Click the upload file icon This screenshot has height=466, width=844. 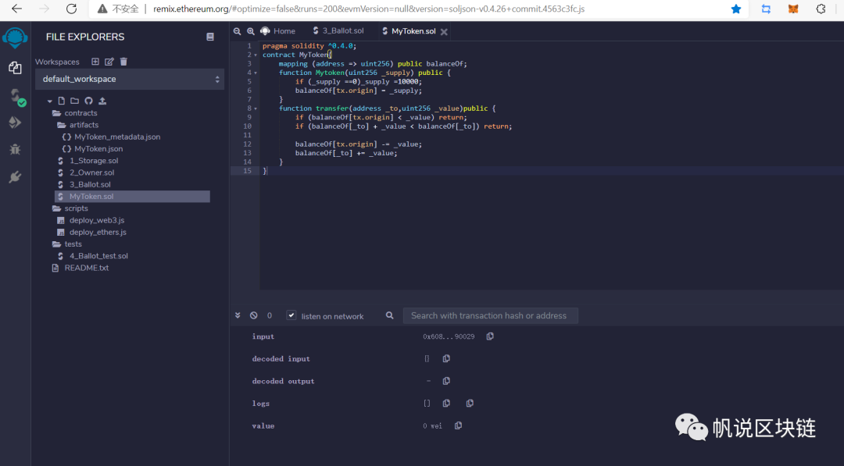pyautogui.click(x=102, y=101)
